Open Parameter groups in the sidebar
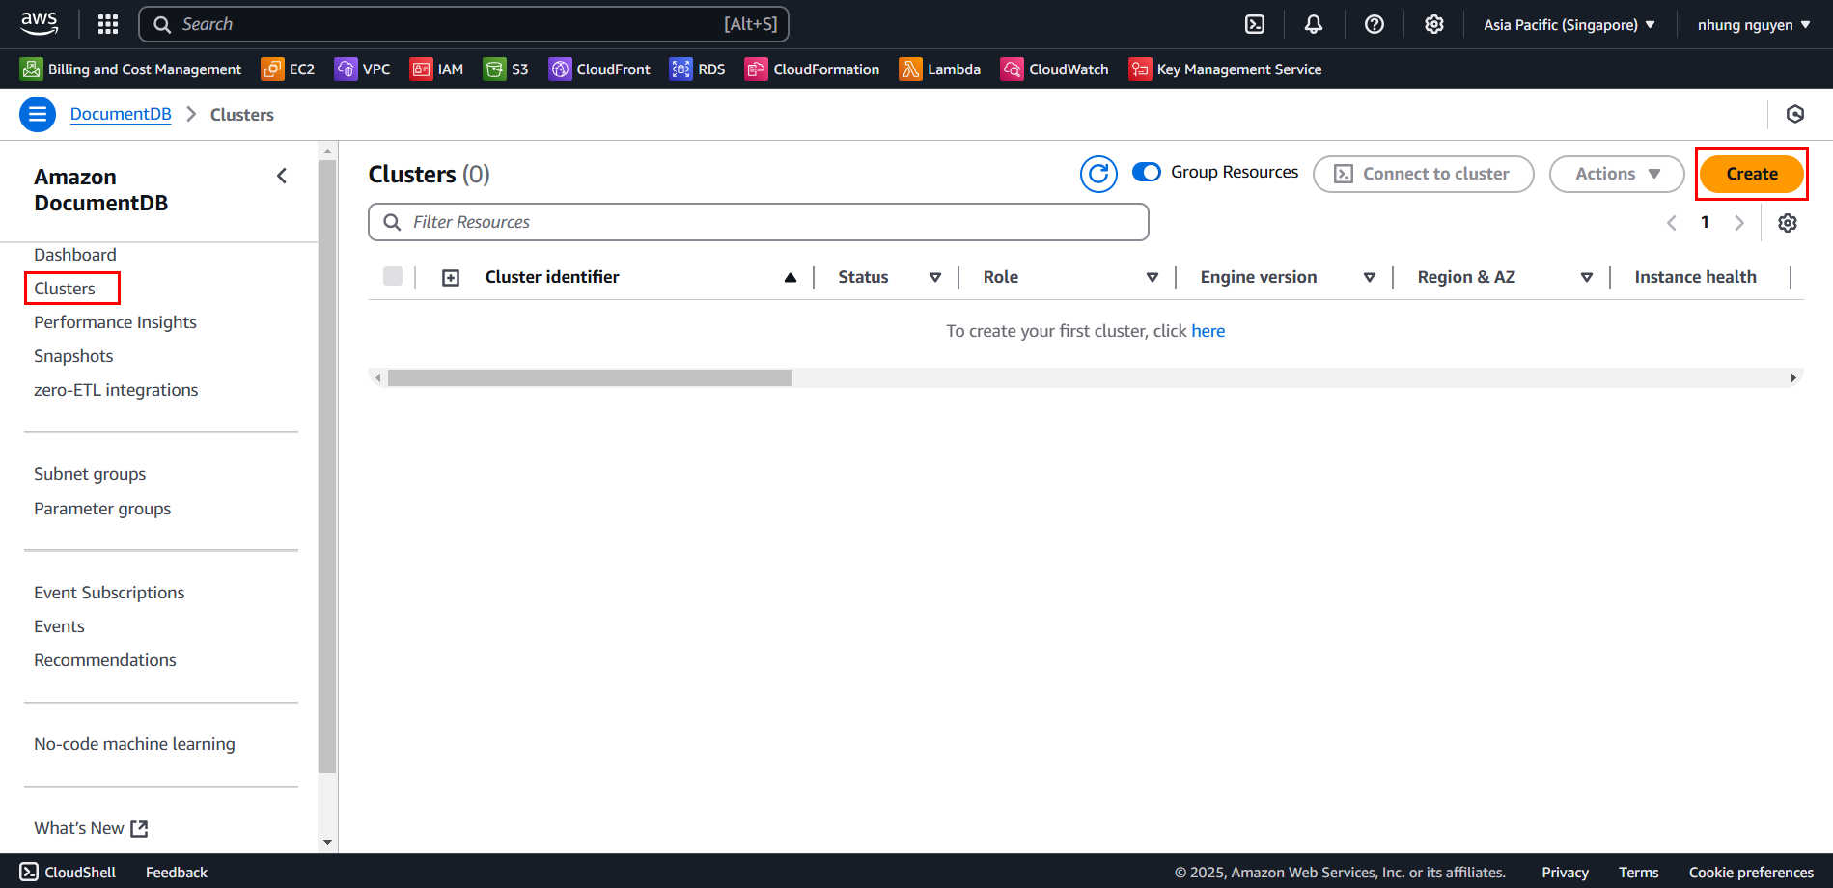 tap(102, 509)
